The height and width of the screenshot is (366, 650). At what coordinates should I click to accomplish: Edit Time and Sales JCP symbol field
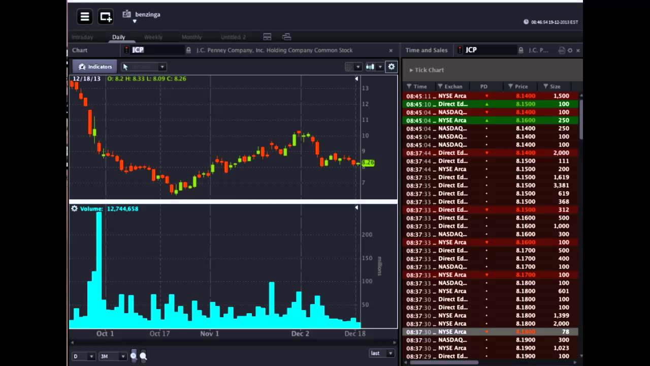pos(490,50)
